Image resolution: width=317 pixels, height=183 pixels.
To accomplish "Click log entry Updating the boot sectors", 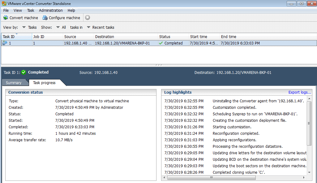I will (x=259, y=166).
